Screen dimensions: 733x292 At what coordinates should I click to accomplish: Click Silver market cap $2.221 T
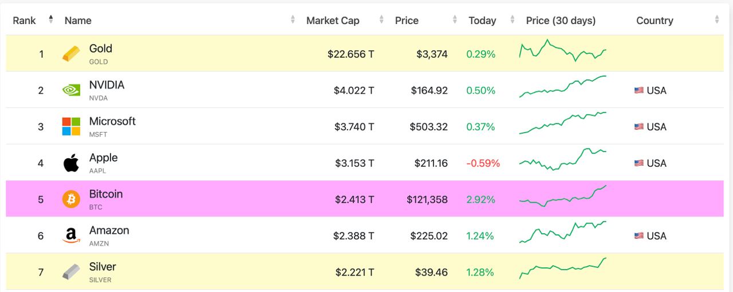[354, 272]
